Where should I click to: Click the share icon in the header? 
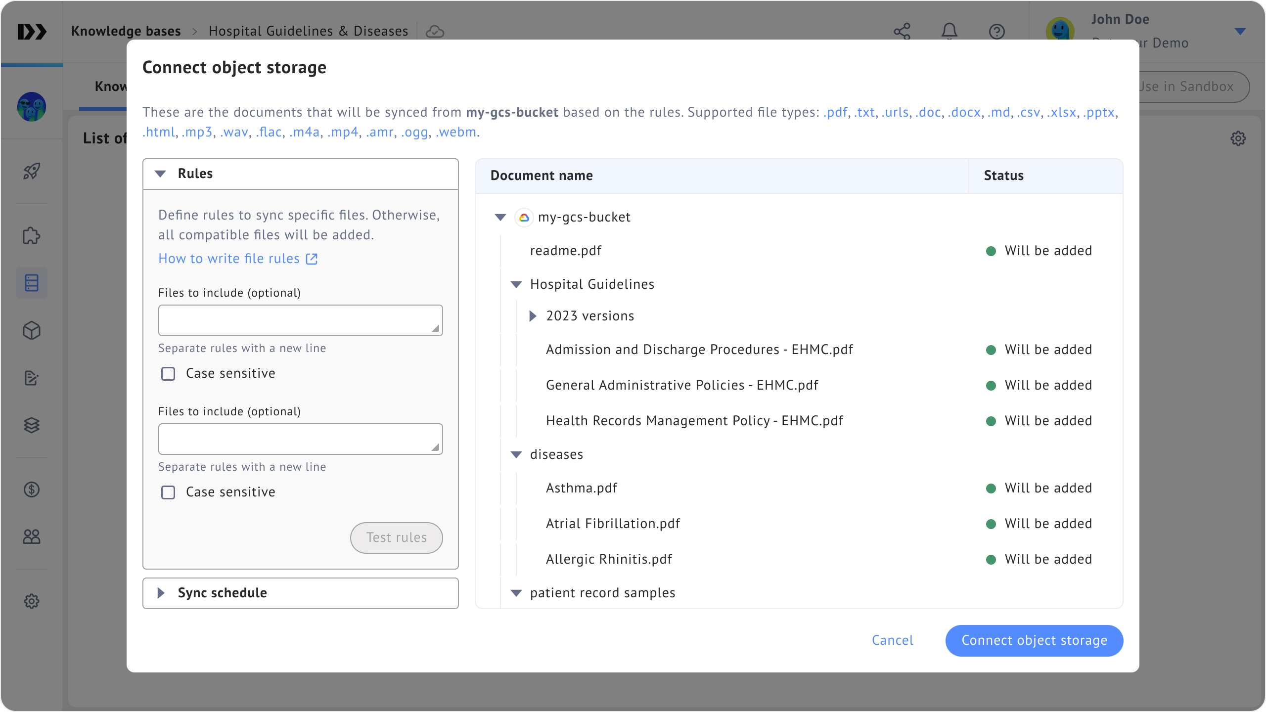902,32
